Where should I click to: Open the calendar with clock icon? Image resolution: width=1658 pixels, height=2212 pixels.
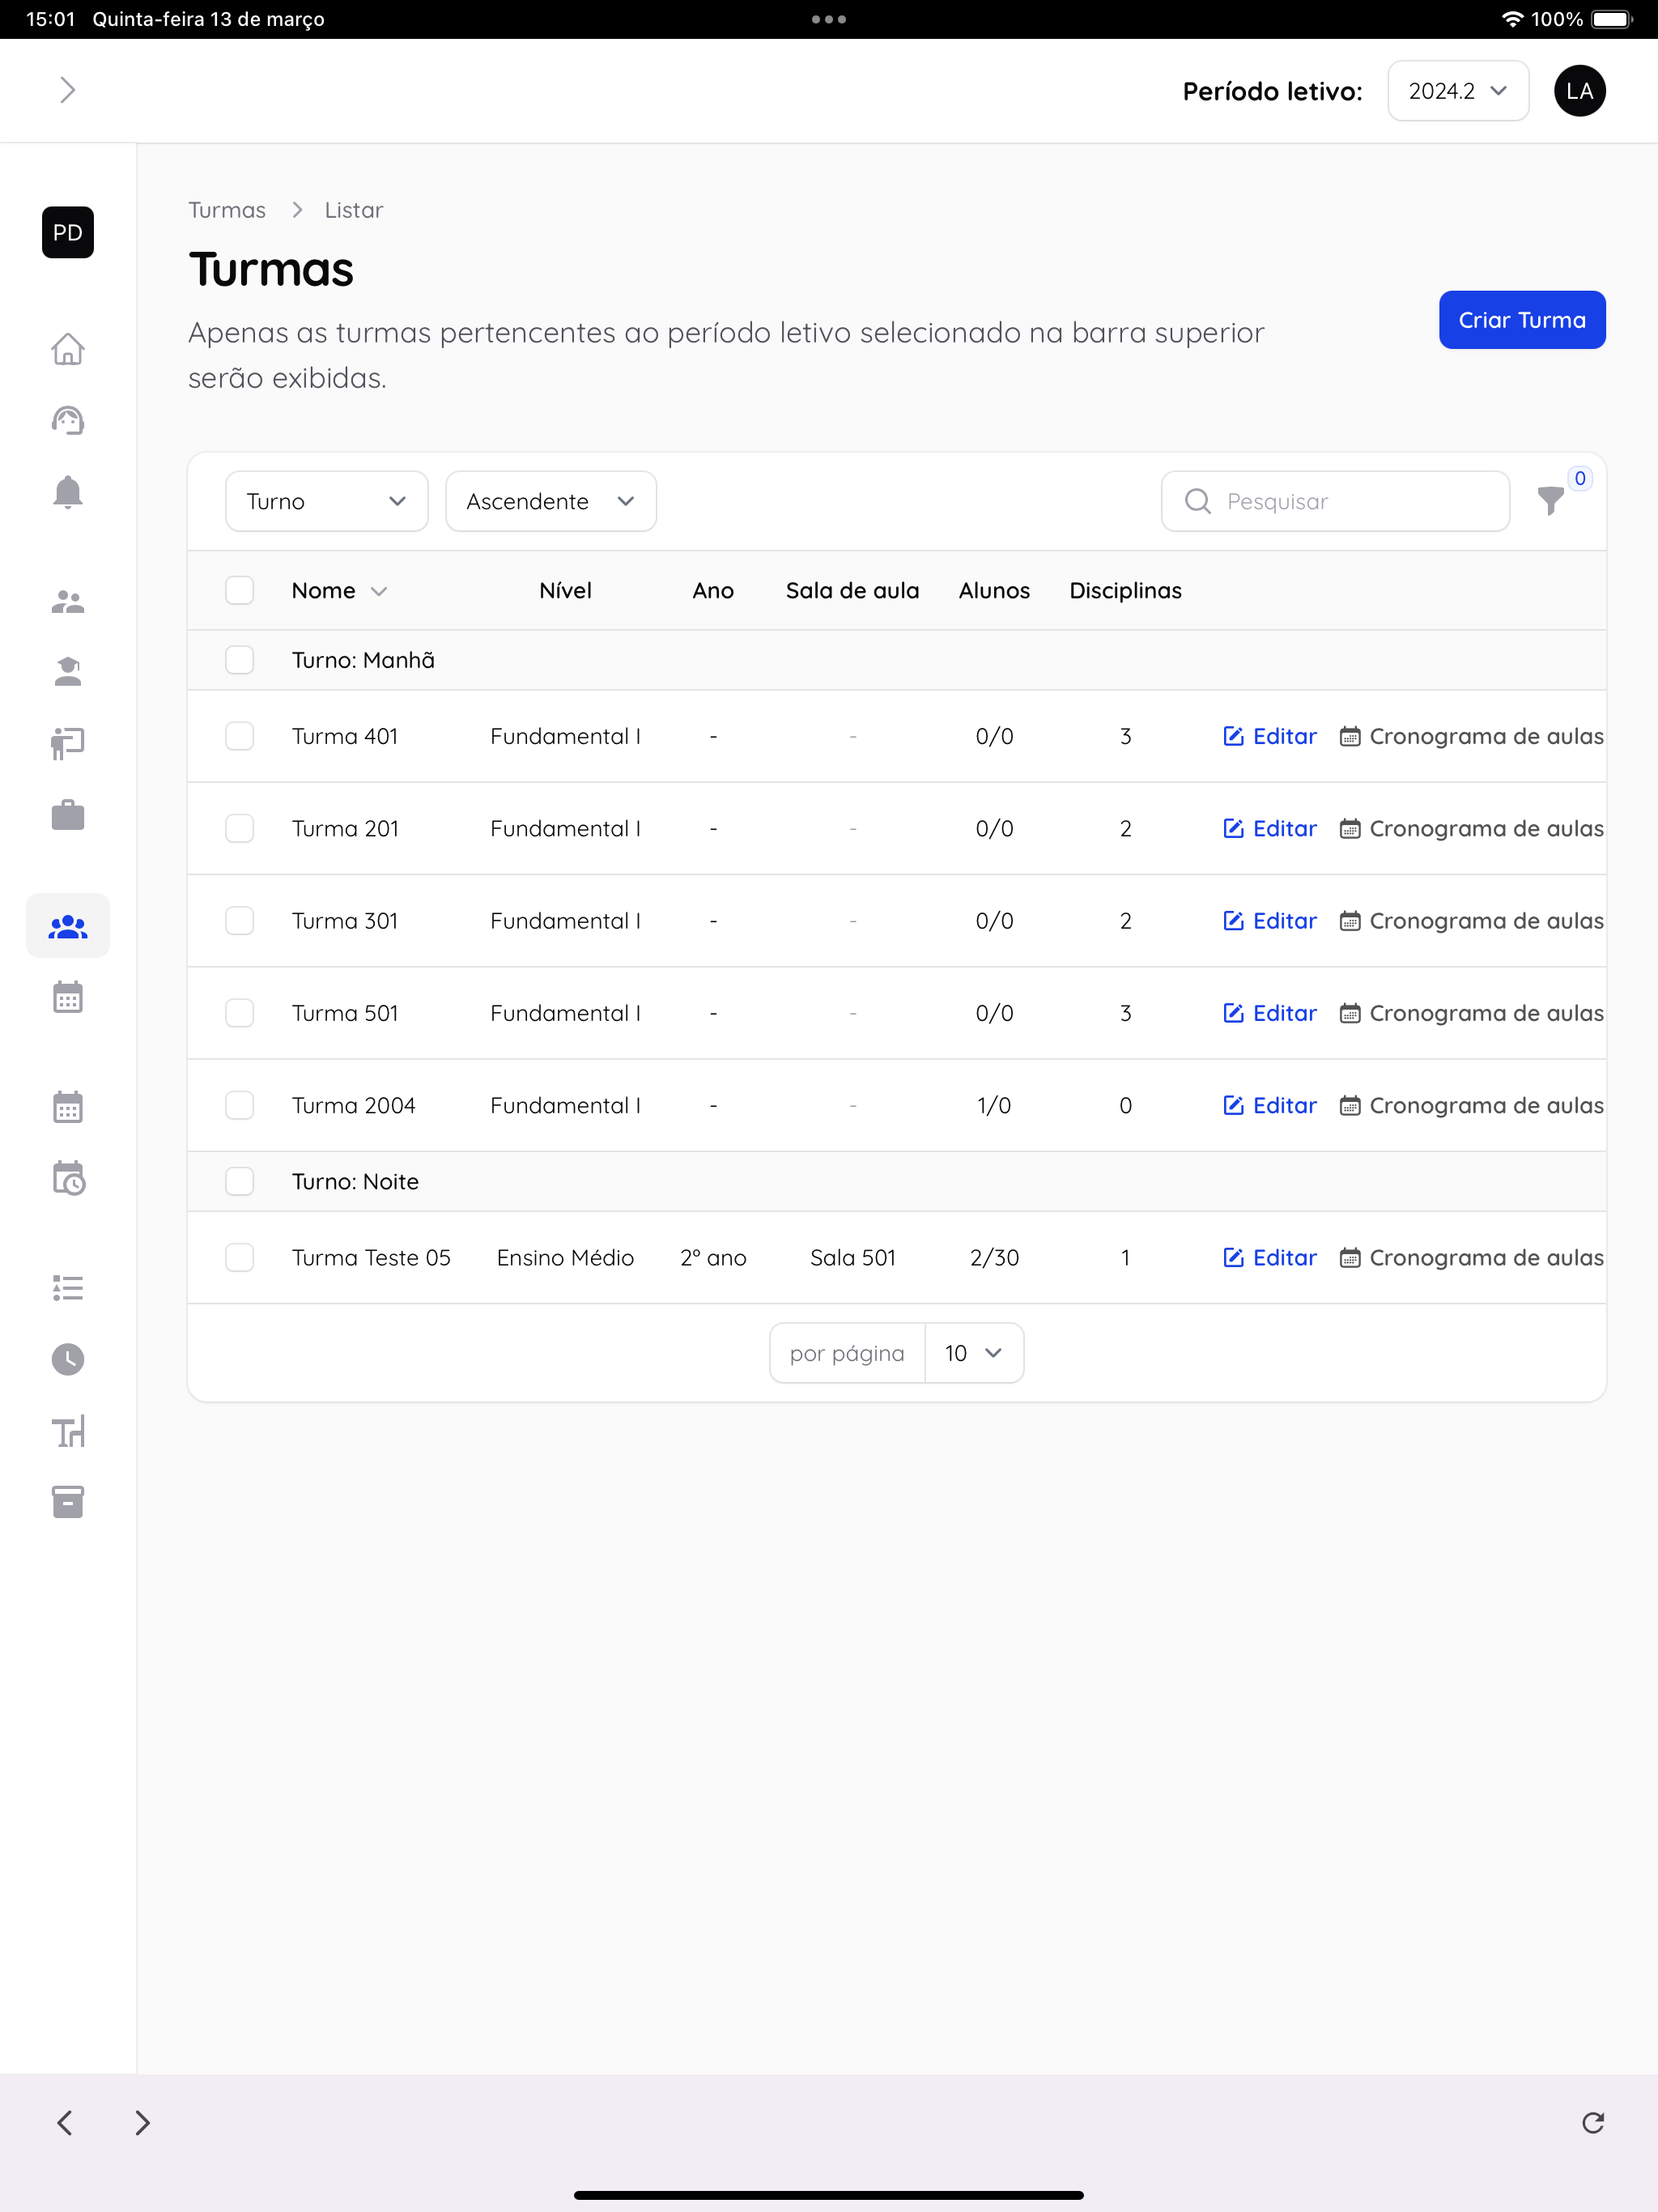(68, 1178)
